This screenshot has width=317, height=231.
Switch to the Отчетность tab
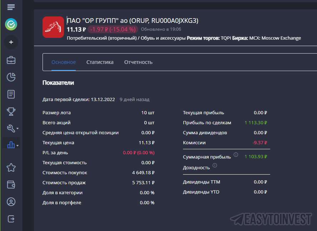point(138,62)
